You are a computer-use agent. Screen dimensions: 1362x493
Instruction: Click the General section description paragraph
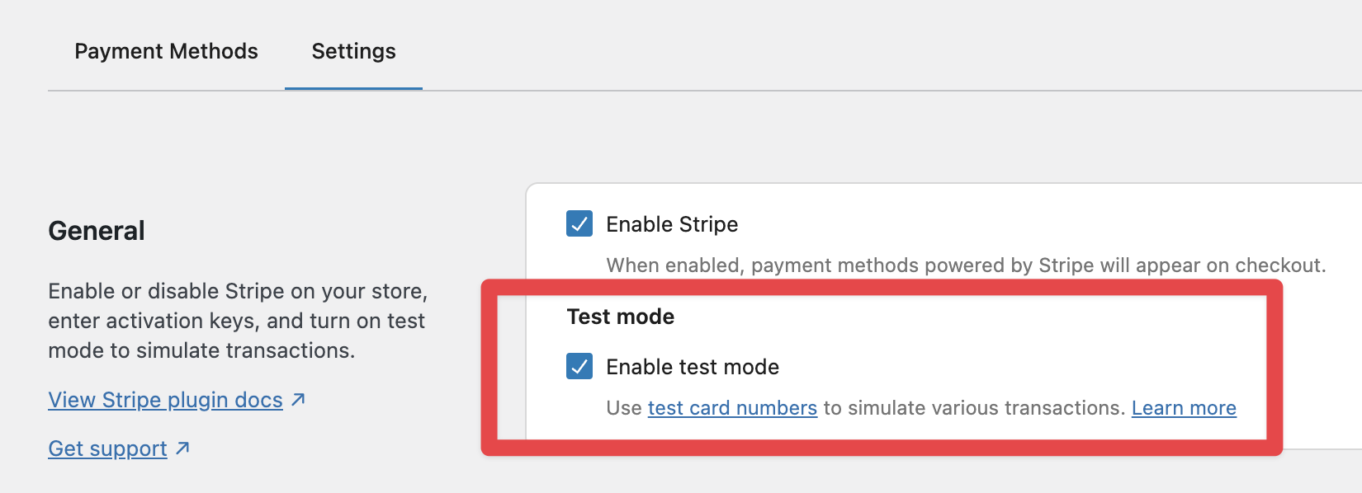[x=238, y=321]
